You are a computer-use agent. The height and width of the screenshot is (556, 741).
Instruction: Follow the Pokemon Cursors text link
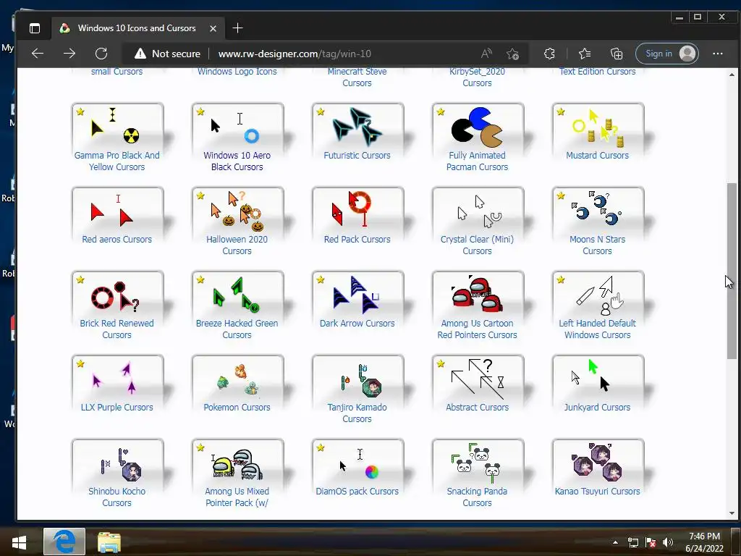pyautogui.click(x=237, y=408)
